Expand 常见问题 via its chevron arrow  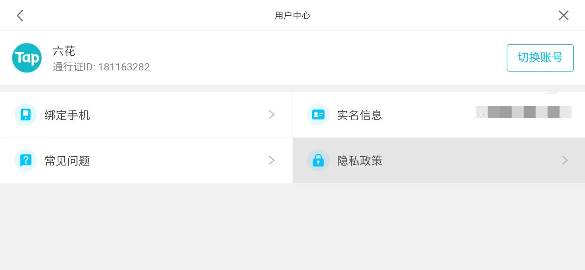tap(272, 160)
